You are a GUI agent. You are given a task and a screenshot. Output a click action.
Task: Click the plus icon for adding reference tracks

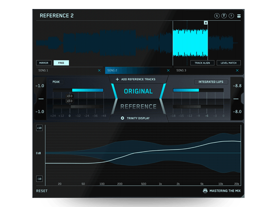coord(117,79)
